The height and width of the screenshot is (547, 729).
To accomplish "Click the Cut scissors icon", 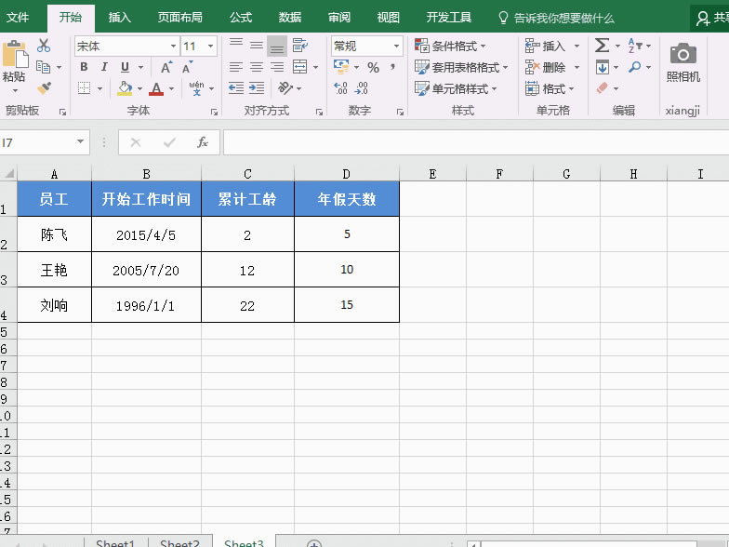I will coord(43,46).
